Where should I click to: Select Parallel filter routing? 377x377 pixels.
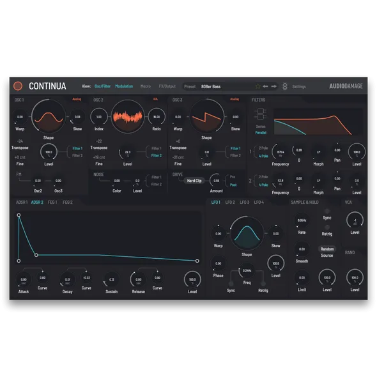pos(261,133)
